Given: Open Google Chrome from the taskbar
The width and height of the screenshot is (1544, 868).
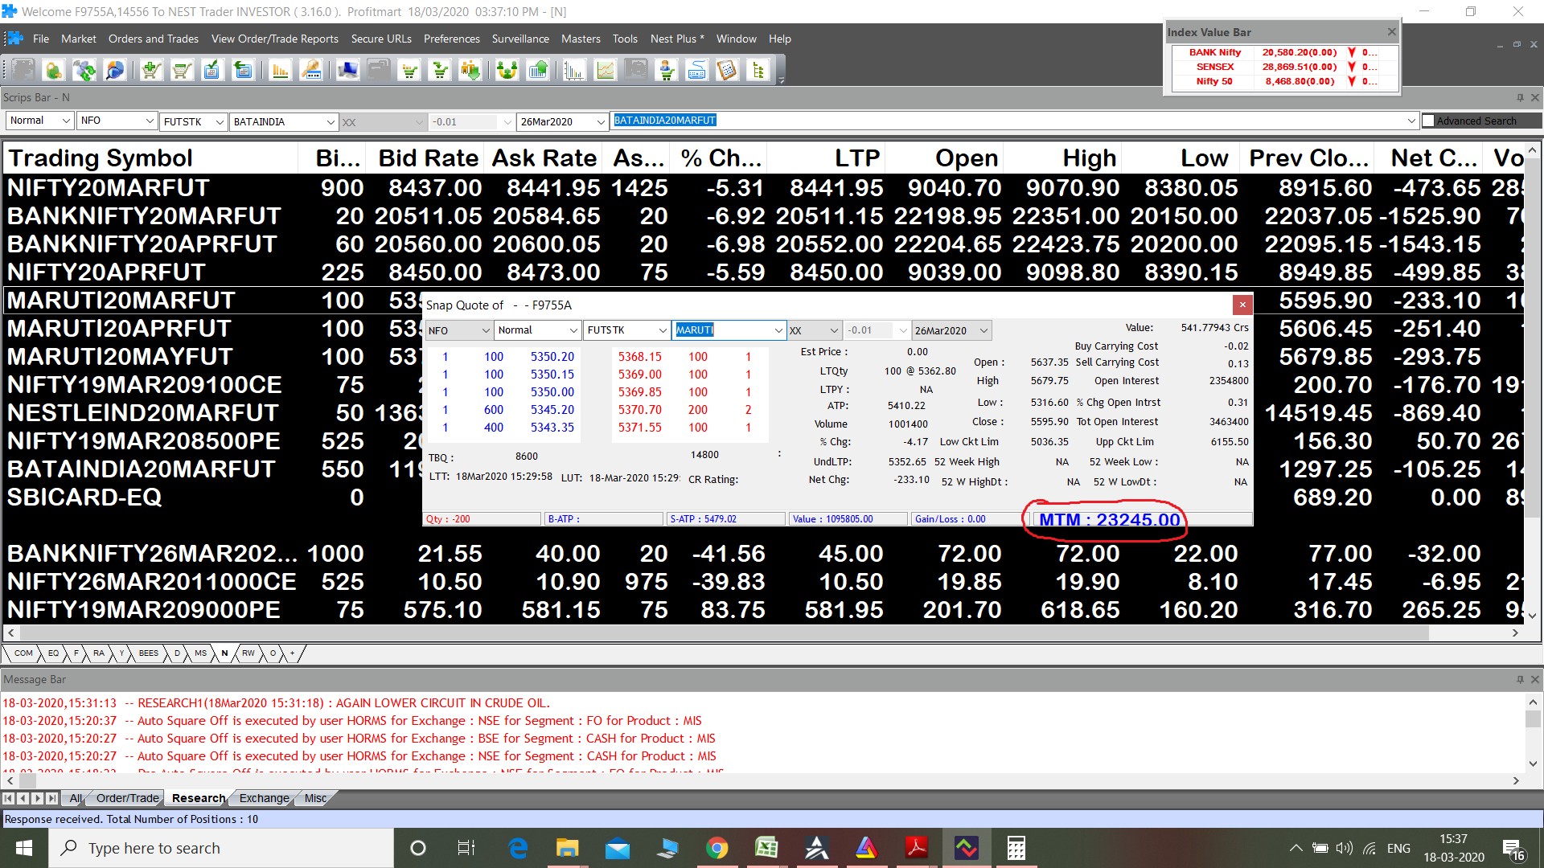Looking at the screenshot, I should [x=717, y=848].
